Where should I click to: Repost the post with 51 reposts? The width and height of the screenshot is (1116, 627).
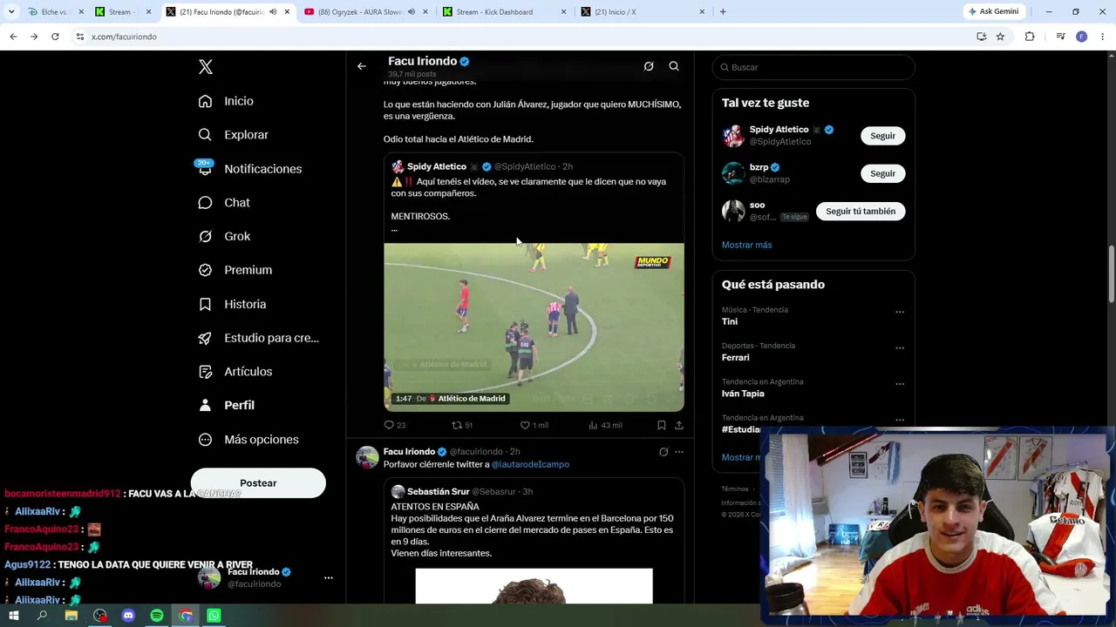pos(461,425)
